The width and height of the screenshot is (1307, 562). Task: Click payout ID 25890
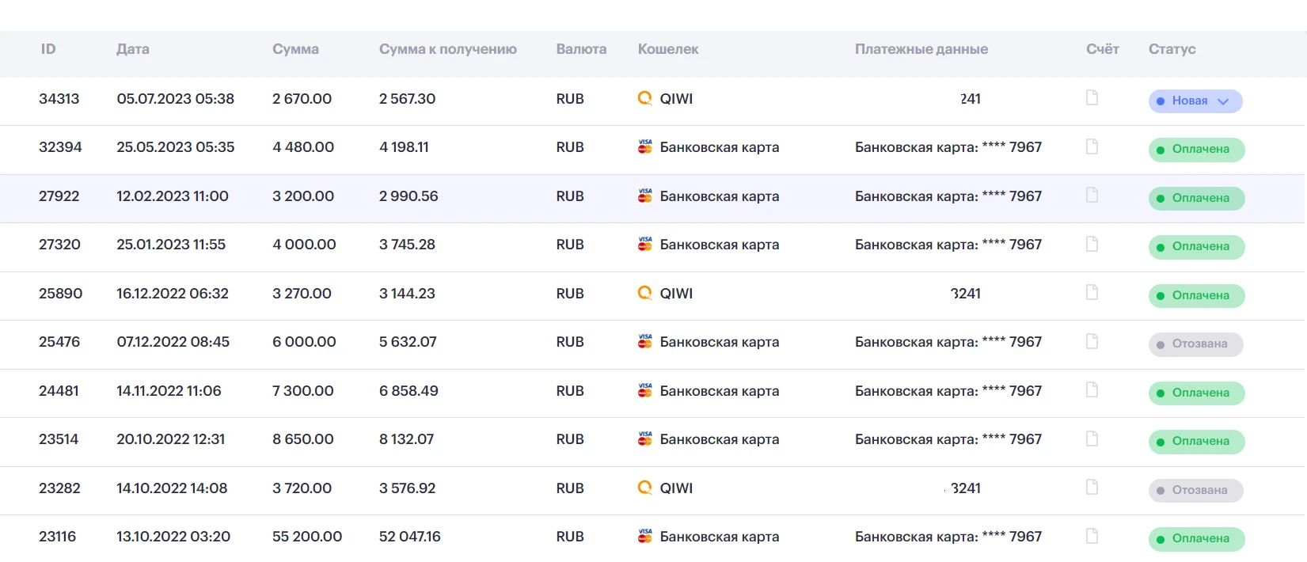(60, 294)
